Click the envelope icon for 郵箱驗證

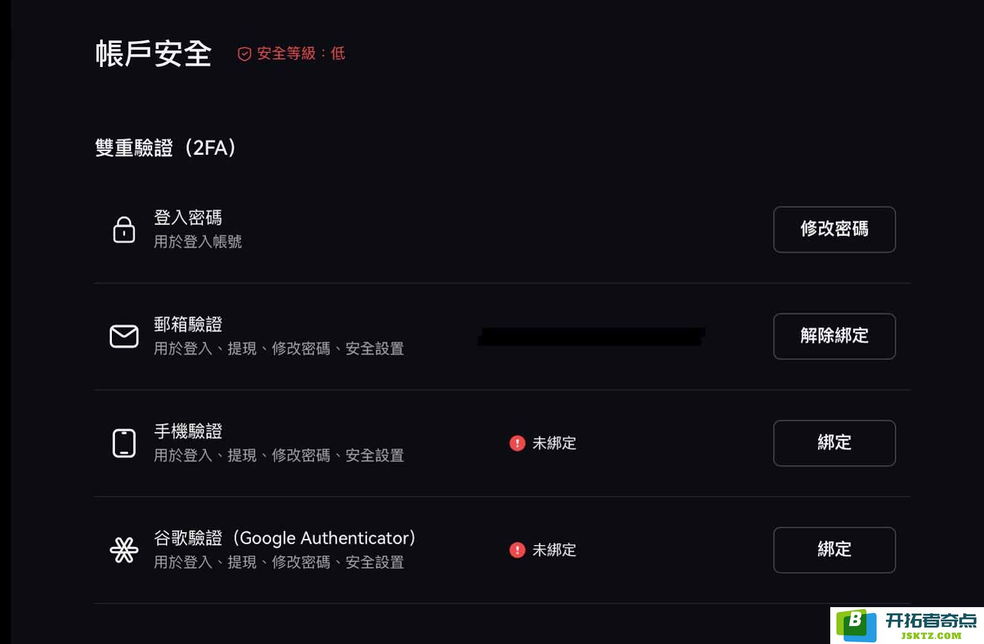tap(124, 336)
